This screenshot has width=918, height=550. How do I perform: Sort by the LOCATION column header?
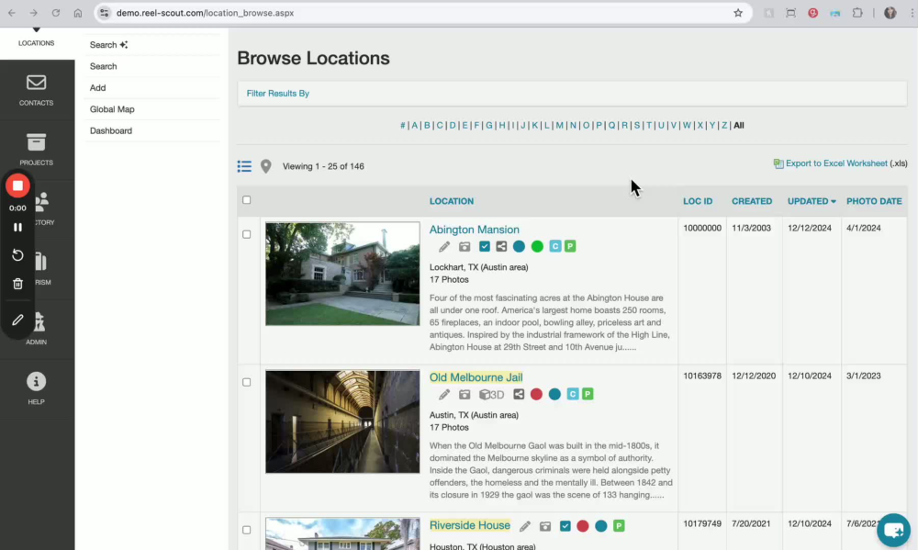[x=452, y=201]
